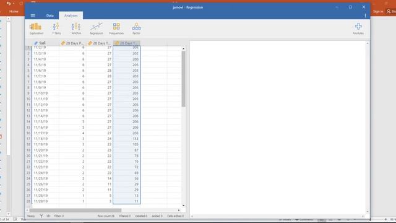
Task: Click Sign in in the PowerPoint window
Action: click(378, 11)
